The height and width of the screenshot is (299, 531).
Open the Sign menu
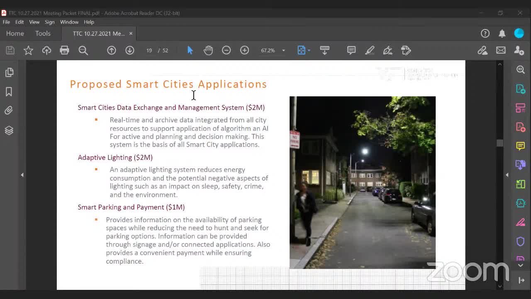(x=50, y=22)
